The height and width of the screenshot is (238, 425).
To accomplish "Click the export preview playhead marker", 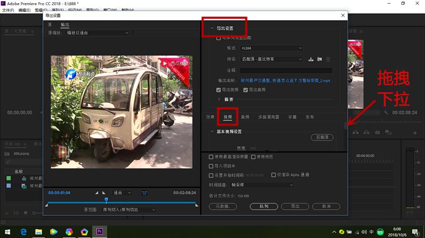I will pyautogui.click(x=106, y=200).
